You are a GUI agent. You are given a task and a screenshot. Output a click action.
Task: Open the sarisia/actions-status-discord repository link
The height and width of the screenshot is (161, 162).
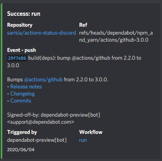click(x=41, y=33)
